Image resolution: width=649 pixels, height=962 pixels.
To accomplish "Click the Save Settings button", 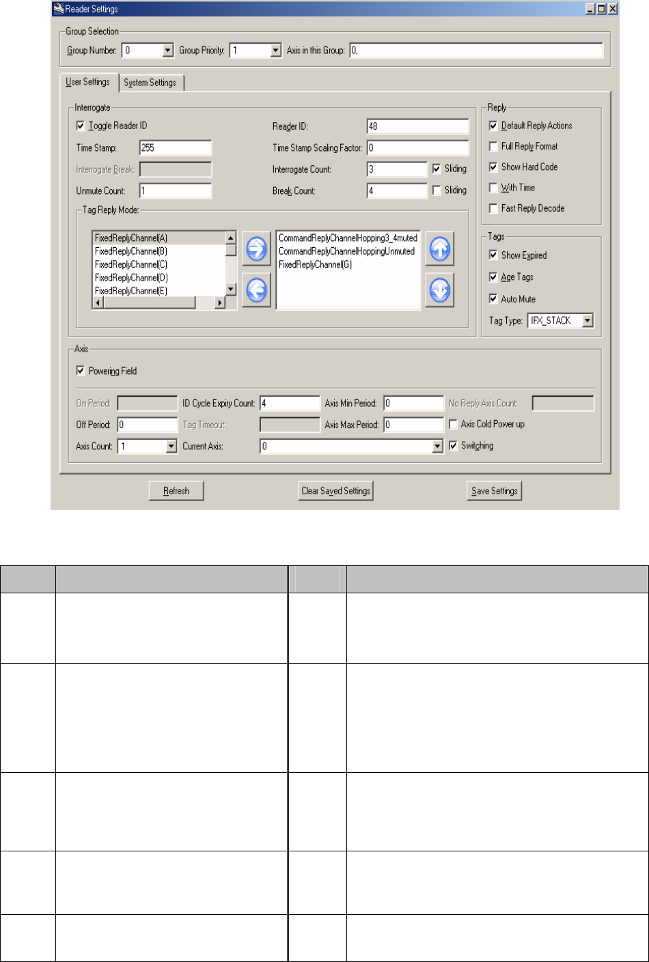I will coord(495,491).
